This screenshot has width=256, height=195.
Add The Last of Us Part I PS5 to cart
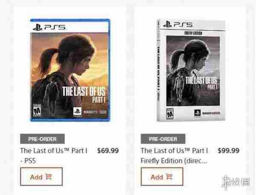[41, 177]
